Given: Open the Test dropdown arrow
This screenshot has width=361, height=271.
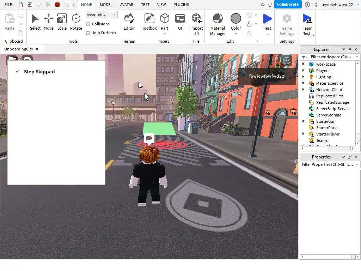Looking at the screenshot, I should click(268, 34).
